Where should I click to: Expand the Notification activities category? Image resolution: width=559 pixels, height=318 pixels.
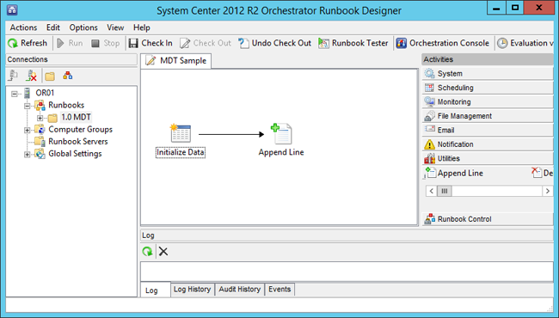click(x=488, y=144)
